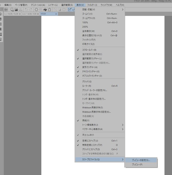Toggle グリッド(G) display
Viewport: 172px width, 175px height.
click(100, 82)
